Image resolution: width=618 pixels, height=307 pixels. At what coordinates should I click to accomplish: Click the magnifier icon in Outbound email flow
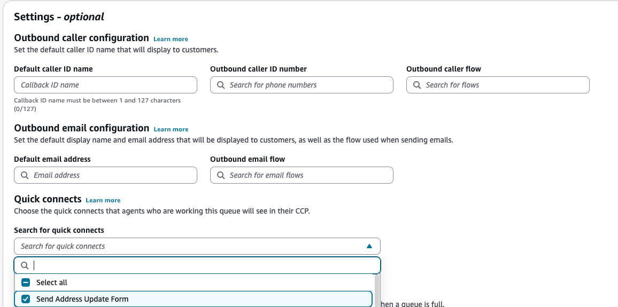pyautogui.click(x=221, y=175)
